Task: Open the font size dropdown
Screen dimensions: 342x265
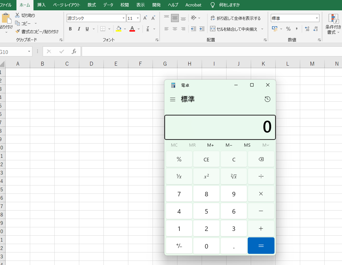Action: tap(138, 18)
